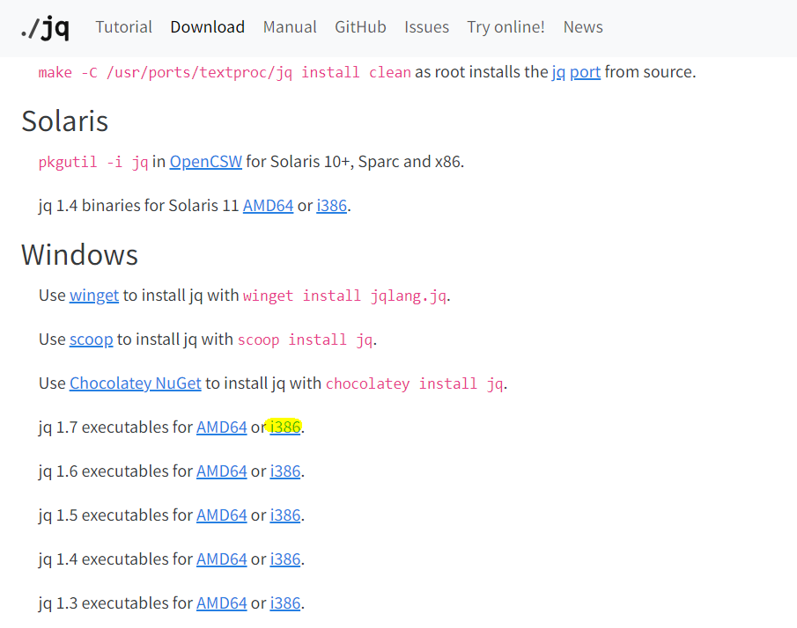Click the Windows heading
Screen dimensions: 797x628
pyautogui.click(x=79, y=254)
